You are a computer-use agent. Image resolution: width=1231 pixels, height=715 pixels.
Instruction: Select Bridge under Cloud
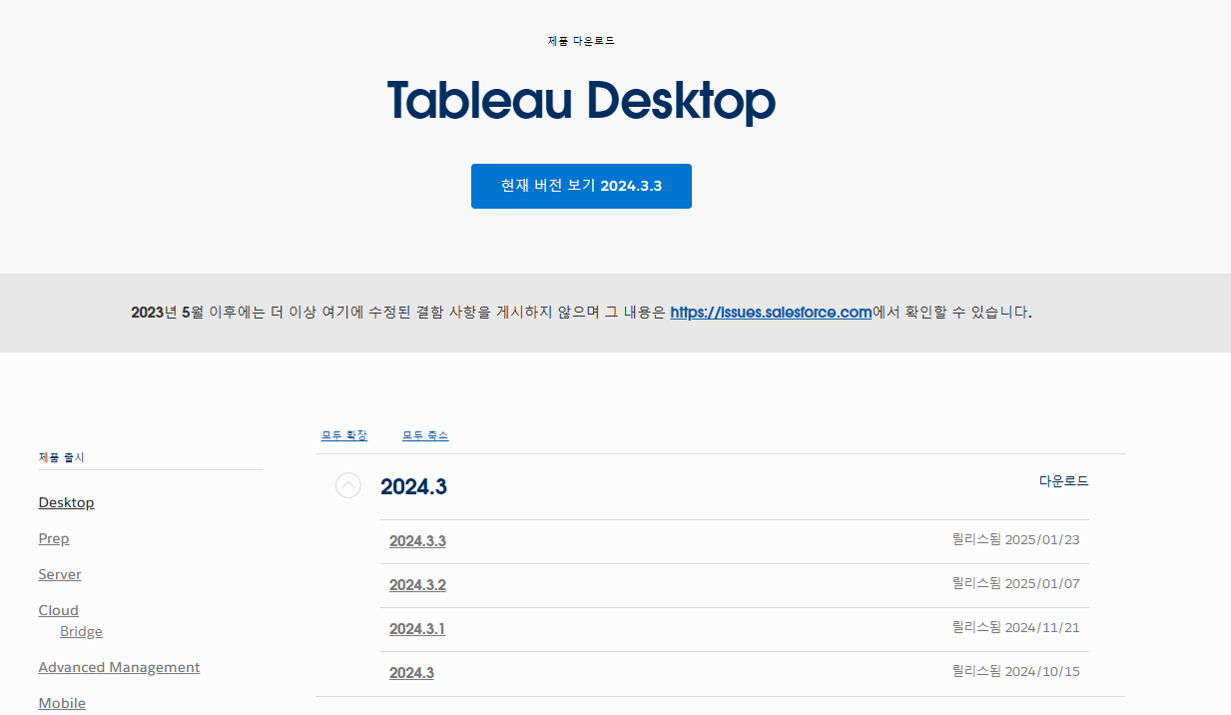click(81, 631)
